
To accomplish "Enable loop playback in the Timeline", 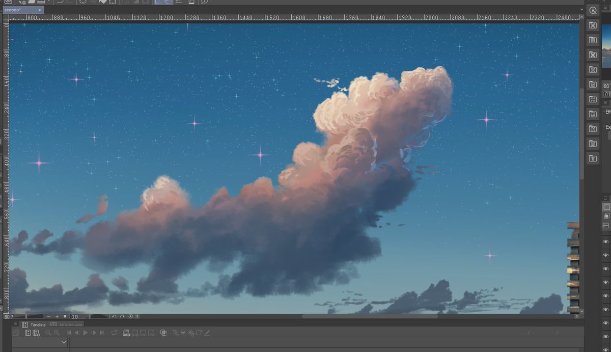I will (x=114, y=333).
